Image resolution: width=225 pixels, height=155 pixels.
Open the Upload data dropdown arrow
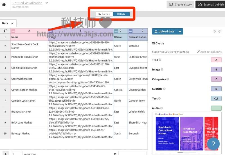pyautogui.click(x=180, y=31)
